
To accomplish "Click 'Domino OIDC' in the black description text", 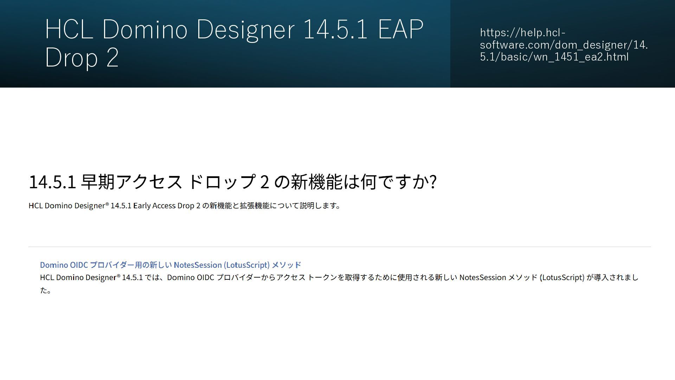I will 190,278.
